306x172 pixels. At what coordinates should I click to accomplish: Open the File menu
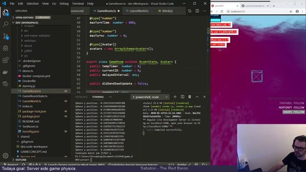click(x=12, y=3)
